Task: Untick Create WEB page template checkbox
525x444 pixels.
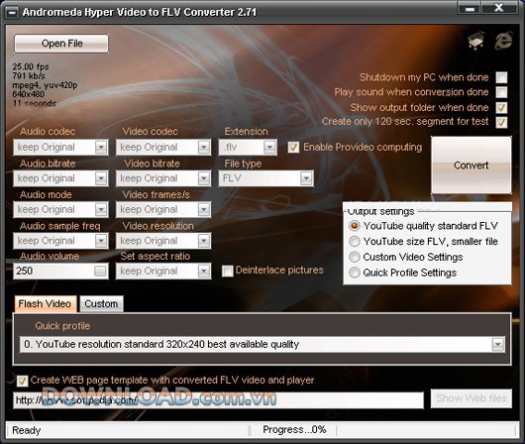Action: click(22, 381)
